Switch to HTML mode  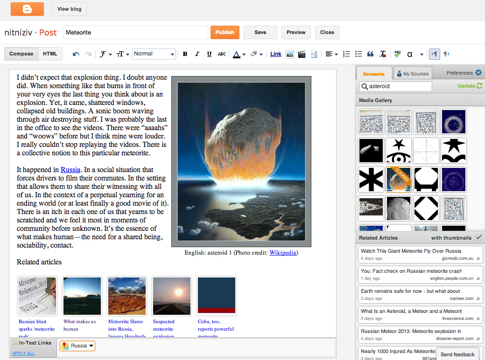(x=50, y=54)
